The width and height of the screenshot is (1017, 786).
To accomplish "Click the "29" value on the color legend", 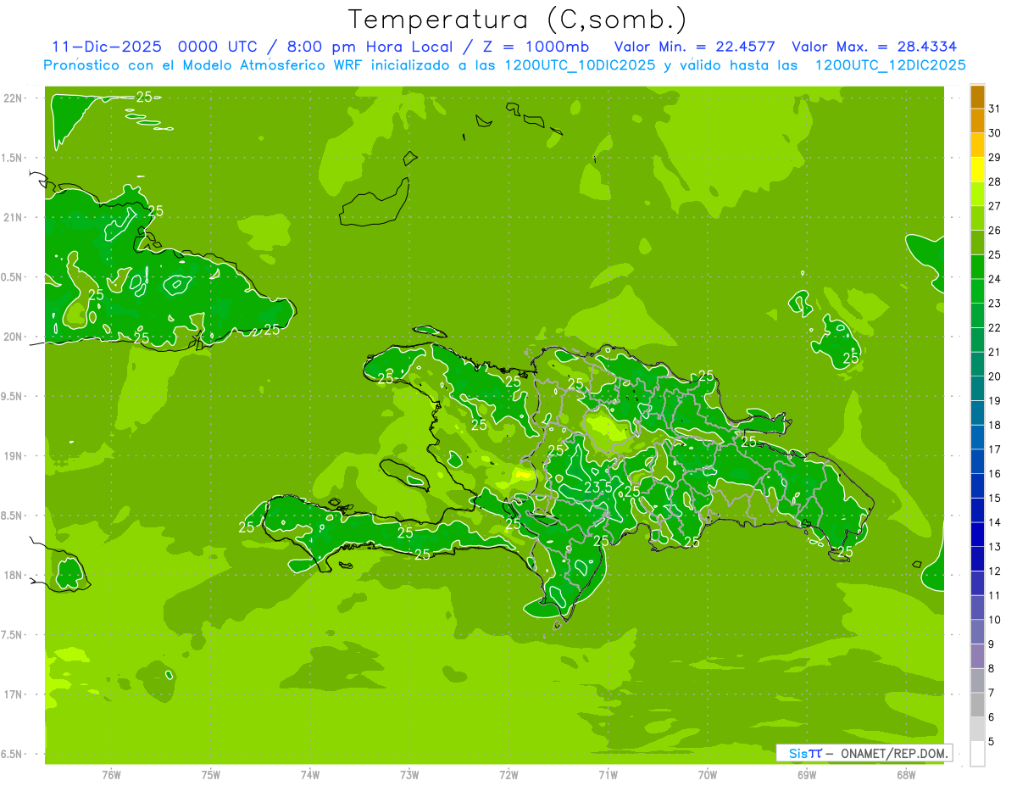I will coord(995,157).
